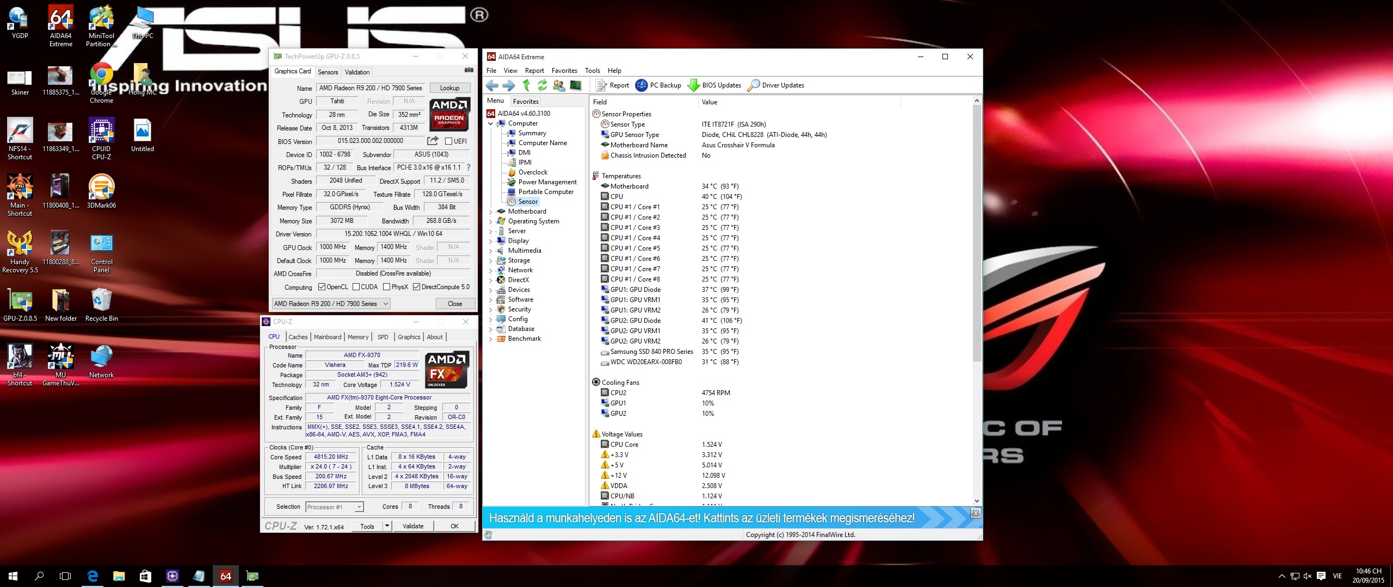The image size is (1393, 587).
Task: Click the Refresh icon in AIDA64 toolbar
Action: click(x=542, y=85)
